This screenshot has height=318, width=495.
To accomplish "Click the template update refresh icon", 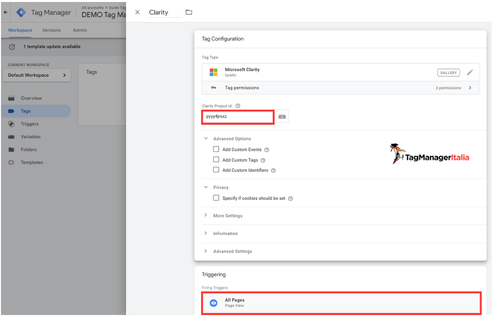I will tap(12, 47).
